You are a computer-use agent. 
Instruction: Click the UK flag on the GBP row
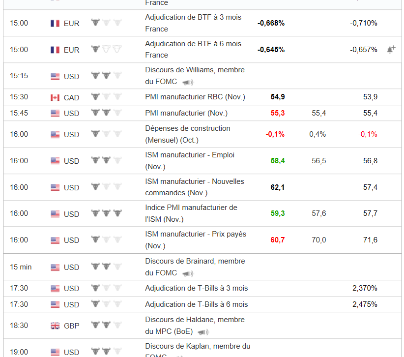point(55,326)
